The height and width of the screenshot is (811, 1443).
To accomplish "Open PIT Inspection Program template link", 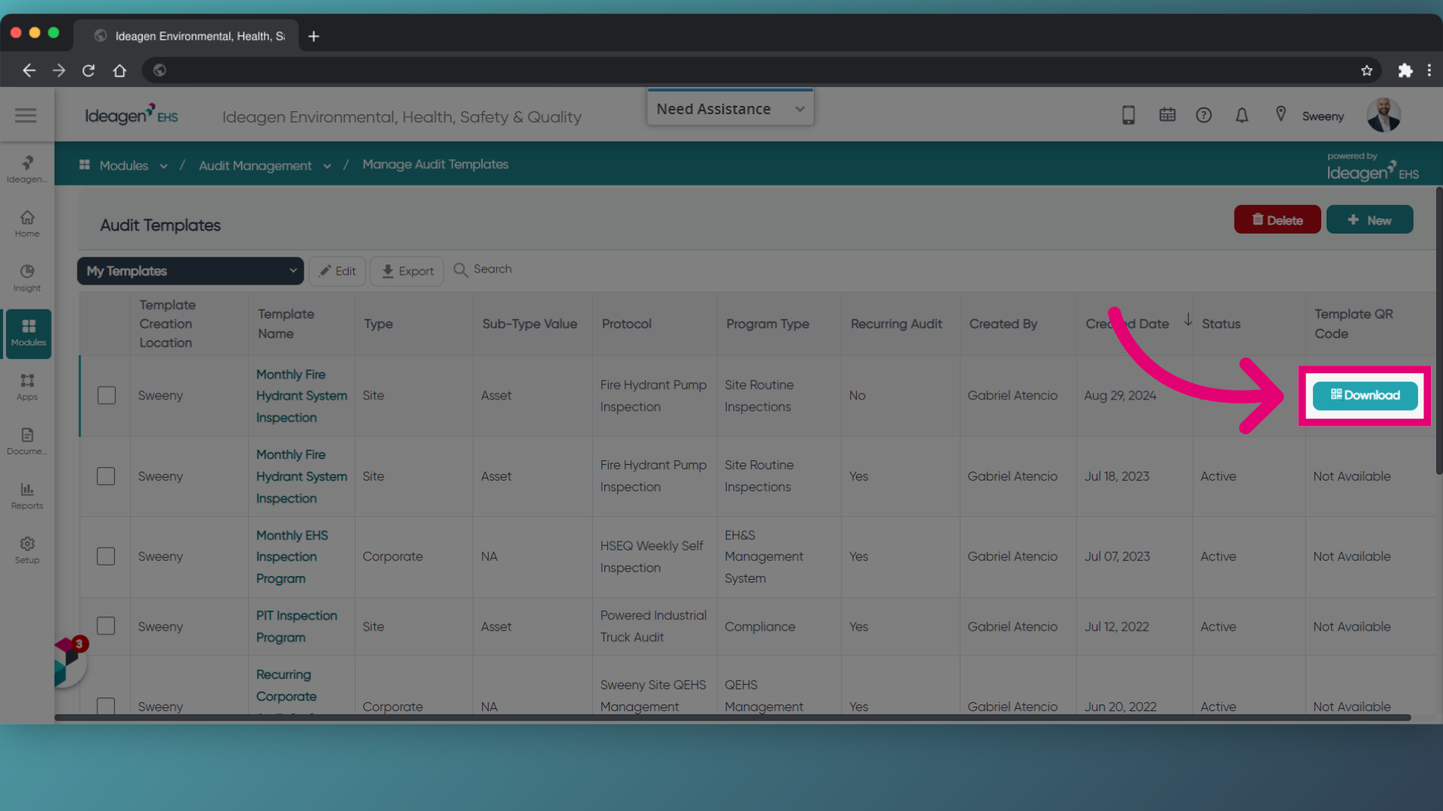I will (x=296, y=626).
